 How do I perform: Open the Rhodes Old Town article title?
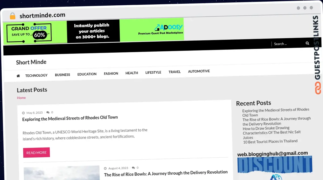point(70,118)
